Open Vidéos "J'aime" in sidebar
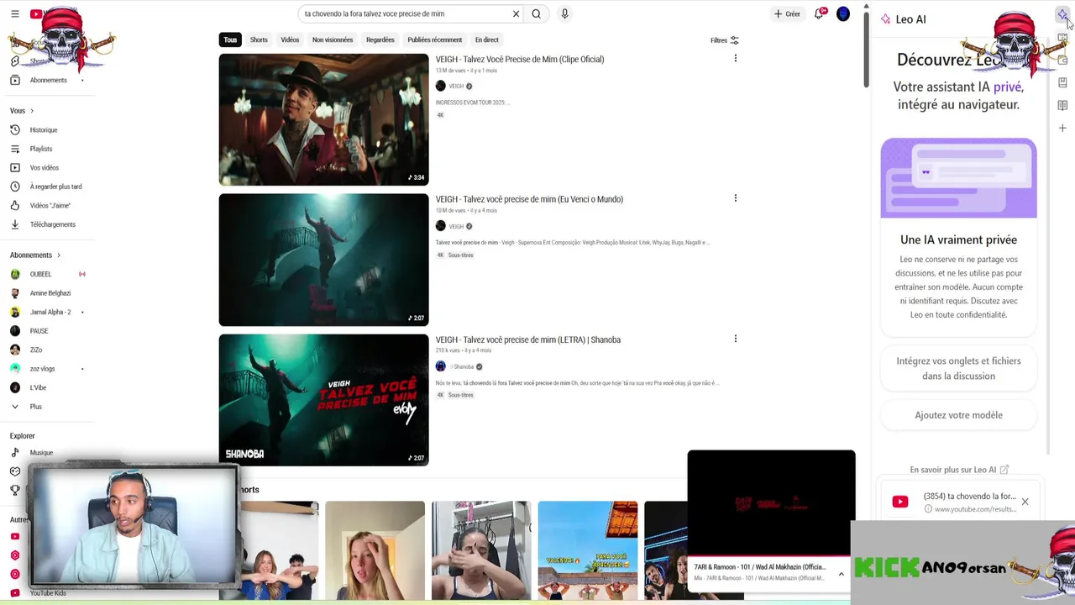 50,206
